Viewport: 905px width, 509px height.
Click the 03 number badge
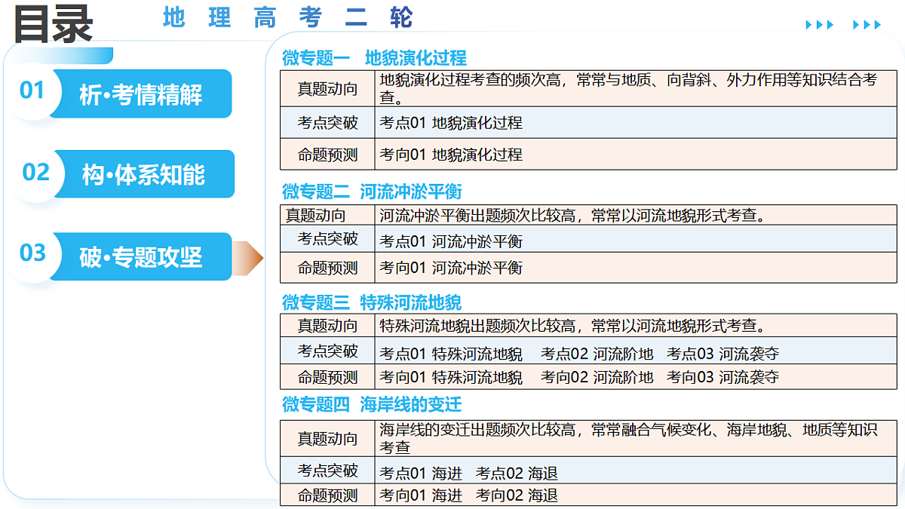[x=33, y=253]
